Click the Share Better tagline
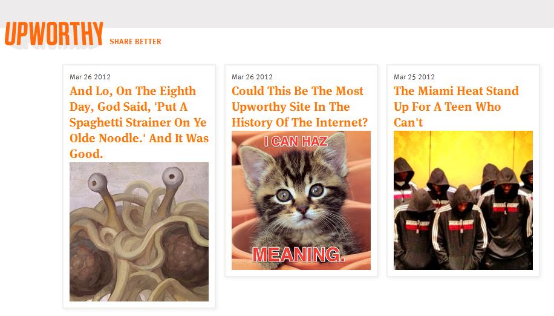 [x=135, y=42]
